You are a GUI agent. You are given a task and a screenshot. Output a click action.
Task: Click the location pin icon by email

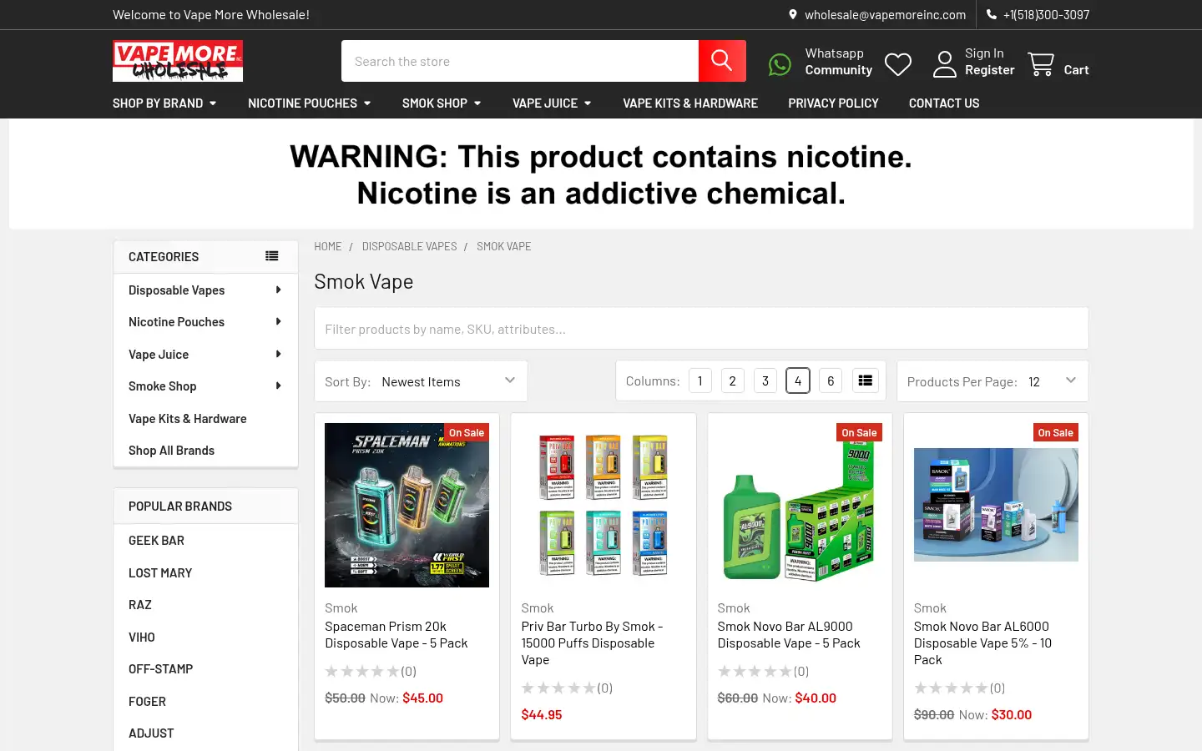point(793,14)
